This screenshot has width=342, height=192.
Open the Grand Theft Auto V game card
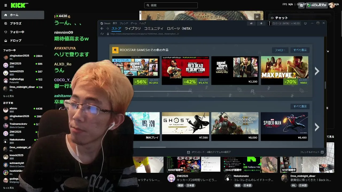coord(136,71)
